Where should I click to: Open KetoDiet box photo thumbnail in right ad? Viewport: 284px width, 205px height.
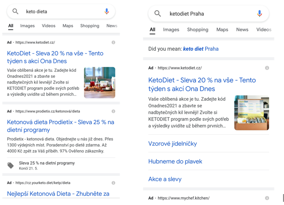pyautogui.click(x=252, y=113)
